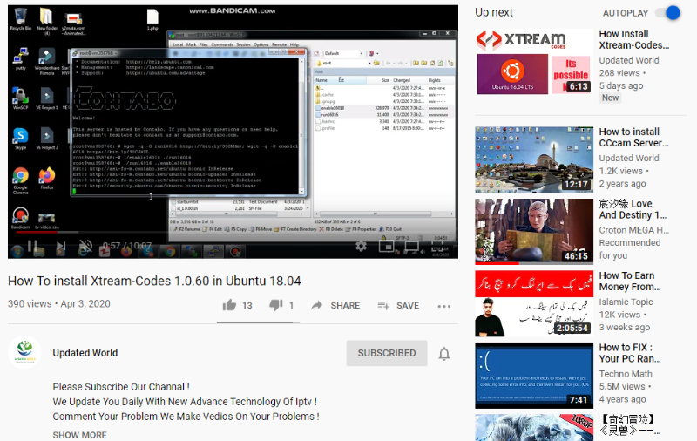Skip to the next video
This screenshot has width=697, height=441.
(x=58, y=247)
